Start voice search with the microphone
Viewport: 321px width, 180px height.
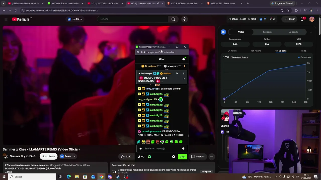[x=185, y=19]
